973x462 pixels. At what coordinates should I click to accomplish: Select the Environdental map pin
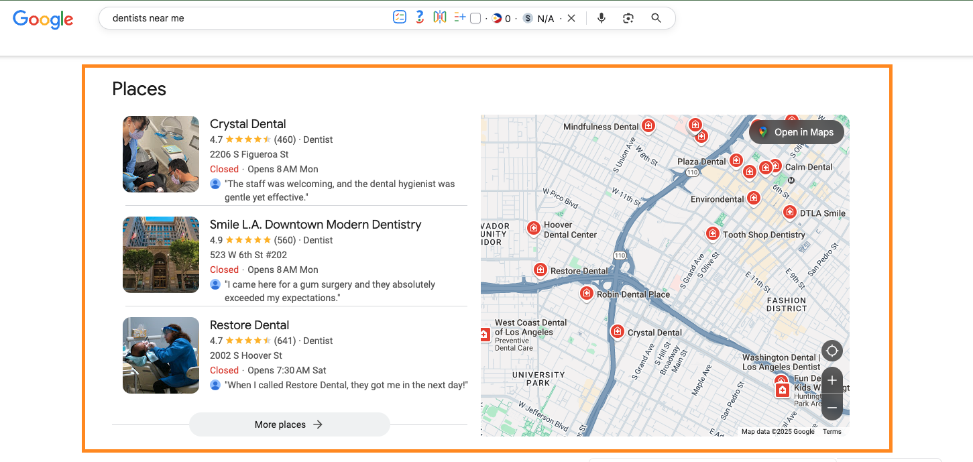point(754,198)
